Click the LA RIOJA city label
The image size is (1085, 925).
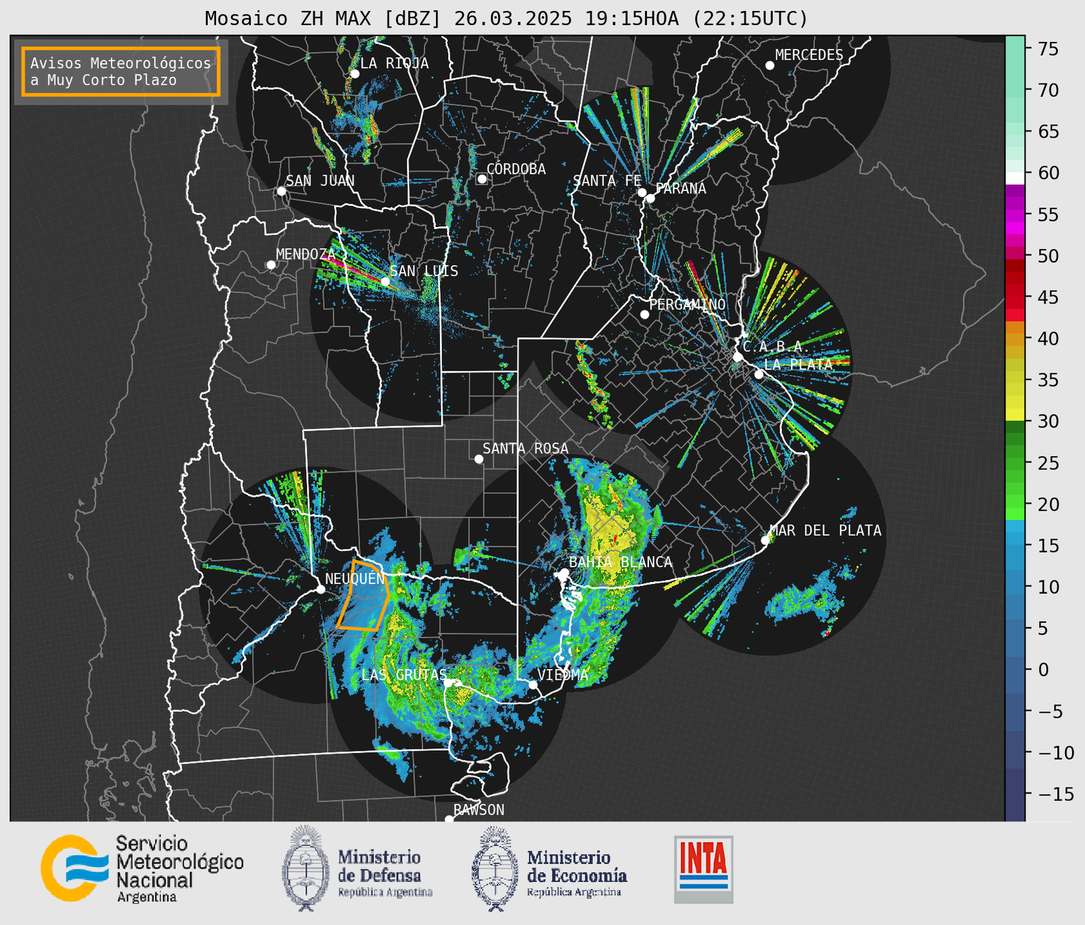click(x=394, y=63)
